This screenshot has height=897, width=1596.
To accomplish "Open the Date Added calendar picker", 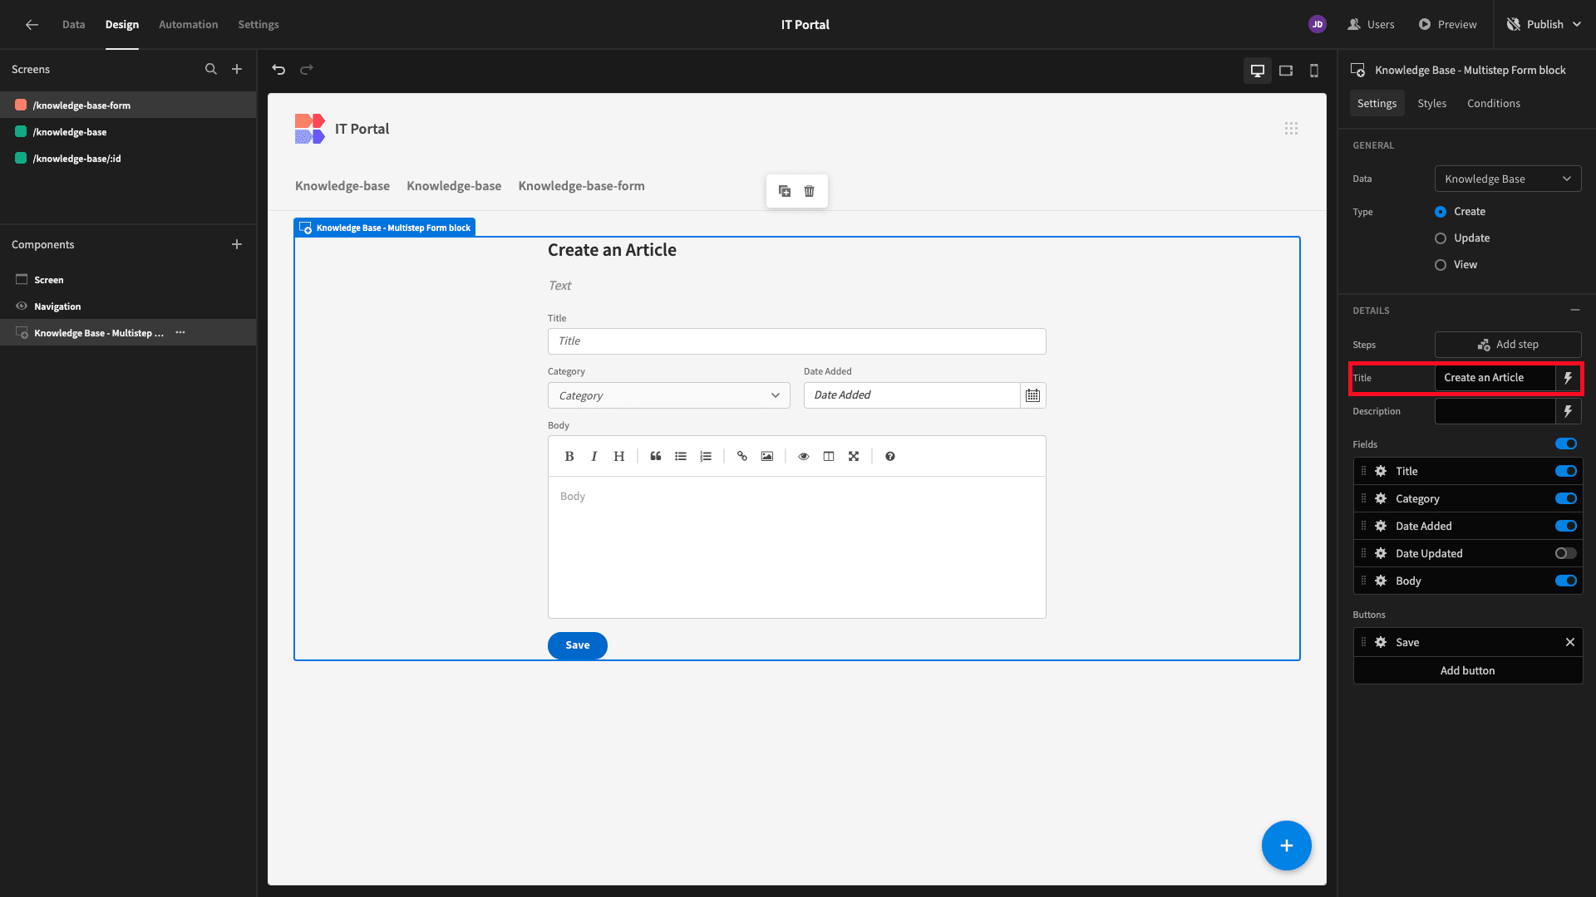I will pyautogui.click(x=1032, y=395).
